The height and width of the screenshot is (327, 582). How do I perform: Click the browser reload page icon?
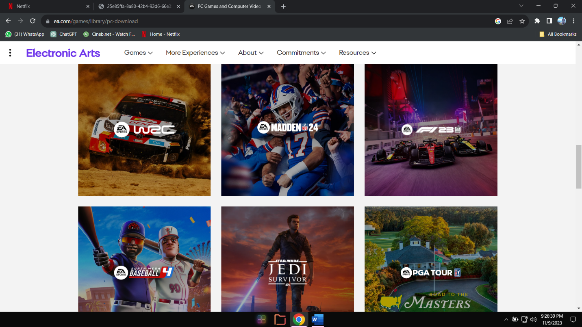click(x=33, y=21)
